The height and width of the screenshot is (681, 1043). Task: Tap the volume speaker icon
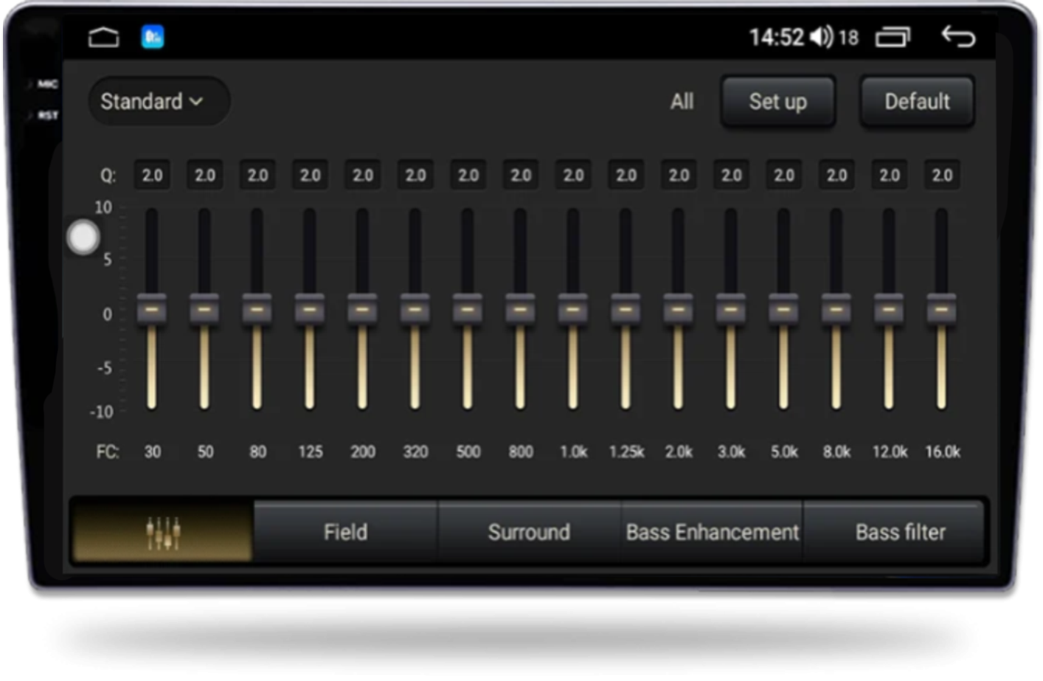821,36
